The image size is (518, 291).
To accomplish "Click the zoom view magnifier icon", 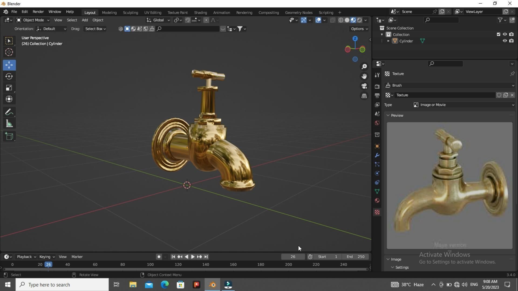I will pos(364,67).
